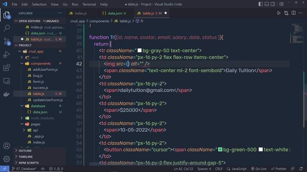Click the Run Code play icon
This screenshot has height=172, width=307.
[x=279, y=13]
